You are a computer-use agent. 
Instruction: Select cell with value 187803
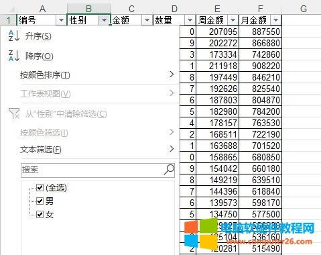point(217,100)
